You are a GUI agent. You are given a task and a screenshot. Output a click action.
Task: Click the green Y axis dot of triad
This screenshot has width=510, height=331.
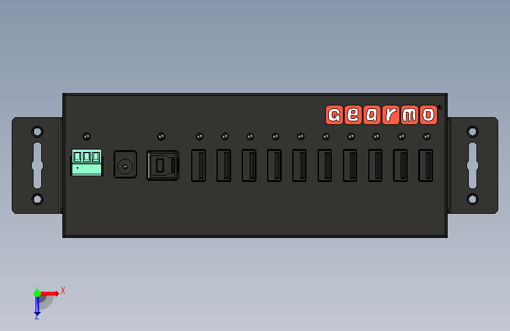point(38,293)
